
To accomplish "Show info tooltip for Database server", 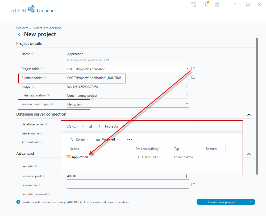I will coord(47,124).
